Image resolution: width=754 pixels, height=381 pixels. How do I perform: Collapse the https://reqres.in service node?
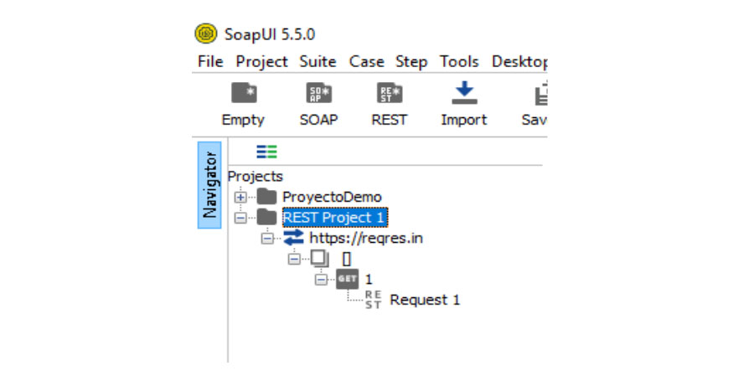(267, 239)
